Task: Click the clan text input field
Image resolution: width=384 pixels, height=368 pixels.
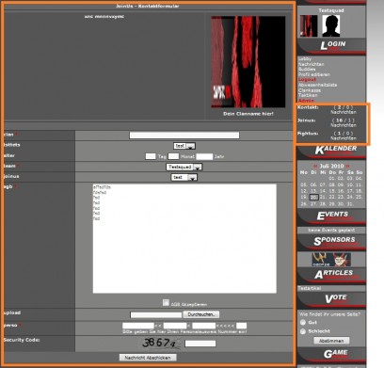Action: pos(184,136)
